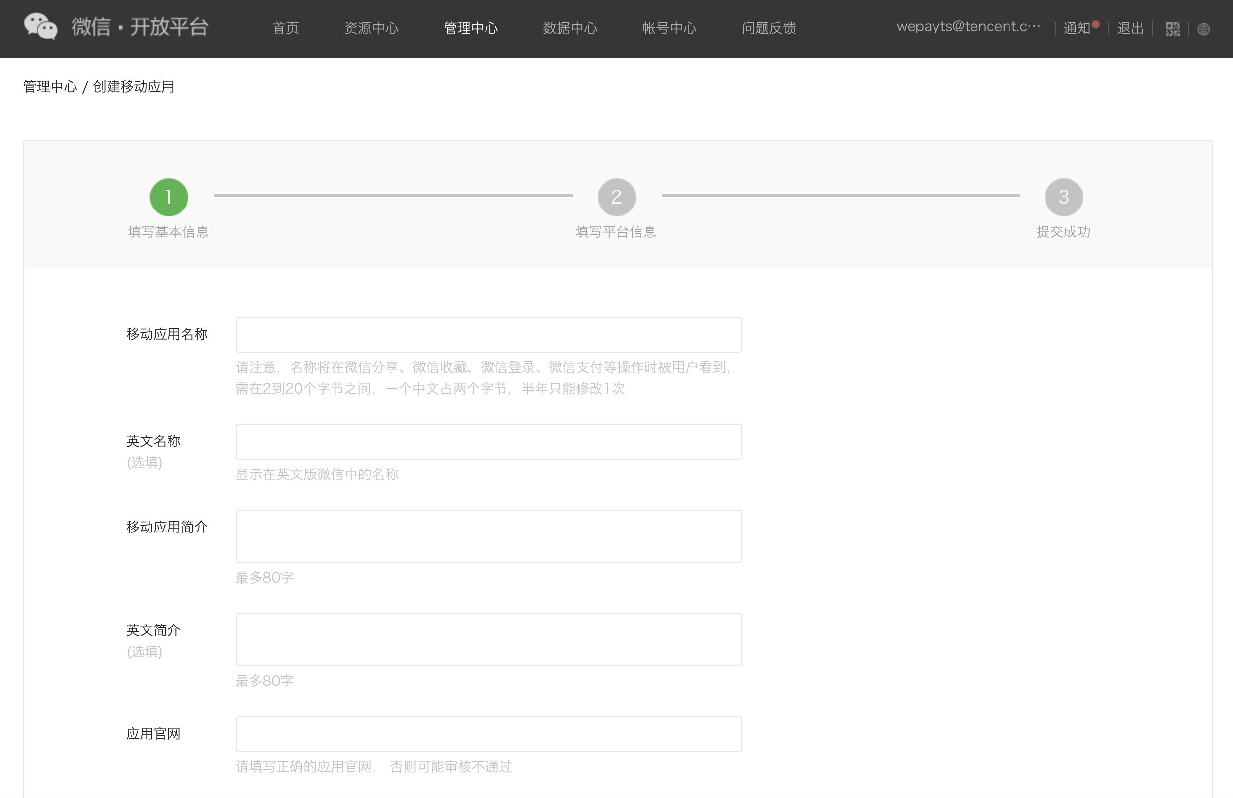Switch to 帐号中心 menu
The width and height of the screenshot is (1233, 798).
tap(670, 28)
